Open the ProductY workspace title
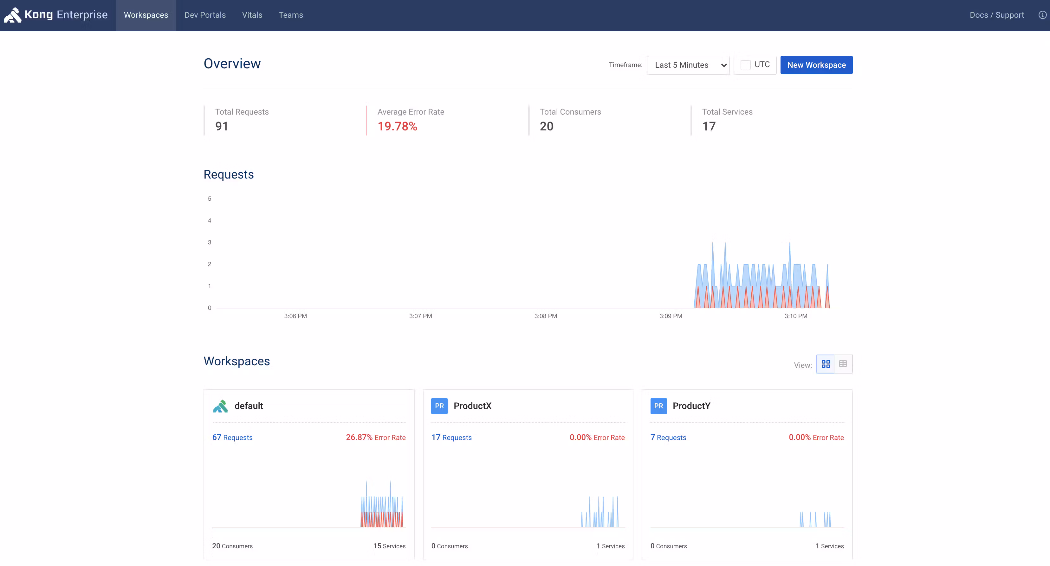The image size is (1050, 566). click(691, 406)
